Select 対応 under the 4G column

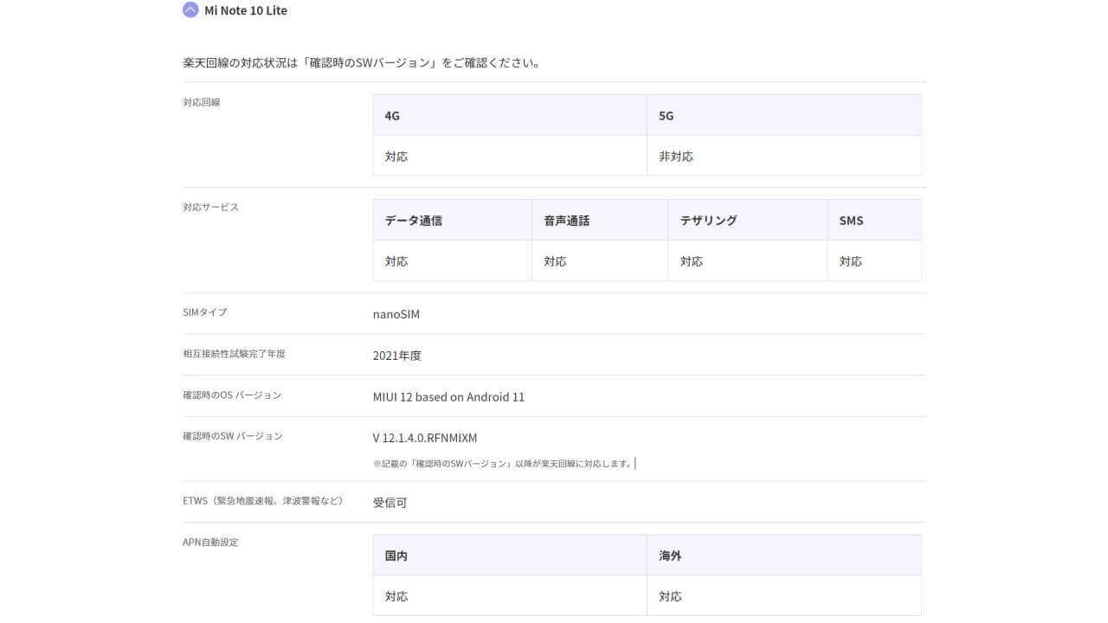pos(396,156)
